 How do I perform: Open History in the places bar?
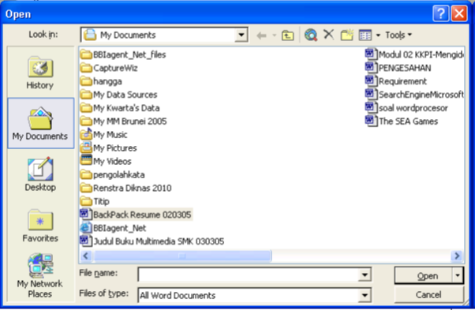tap(40, 73)
